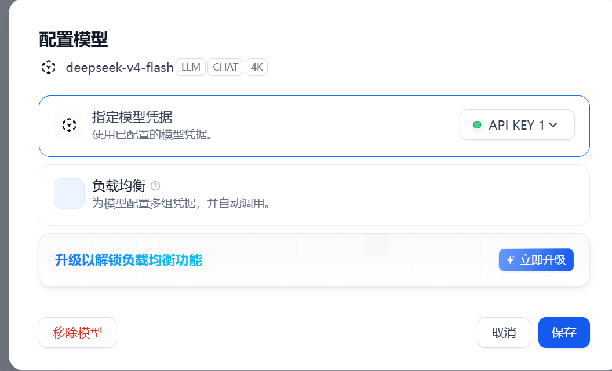Select the 指定模型凭据 option card
Image resolution: width=612 pixels, height=371 pixels.
314,126
